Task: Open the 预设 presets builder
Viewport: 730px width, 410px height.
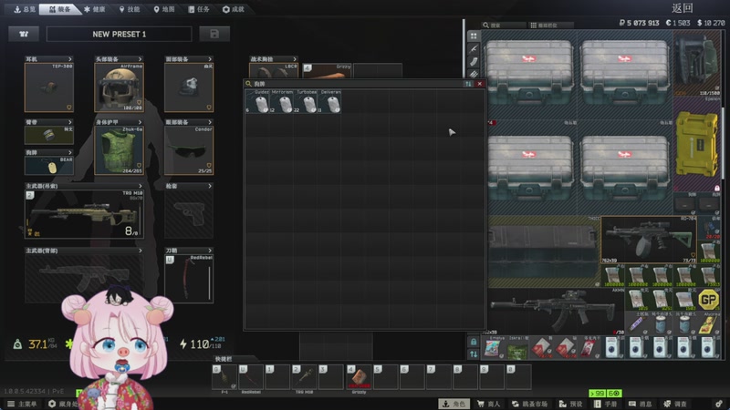Action: click(x=571, y=404)
